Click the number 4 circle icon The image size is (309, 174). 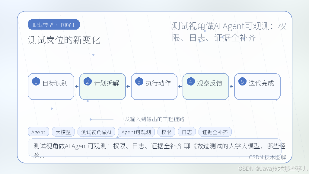(x=191, y=82)
